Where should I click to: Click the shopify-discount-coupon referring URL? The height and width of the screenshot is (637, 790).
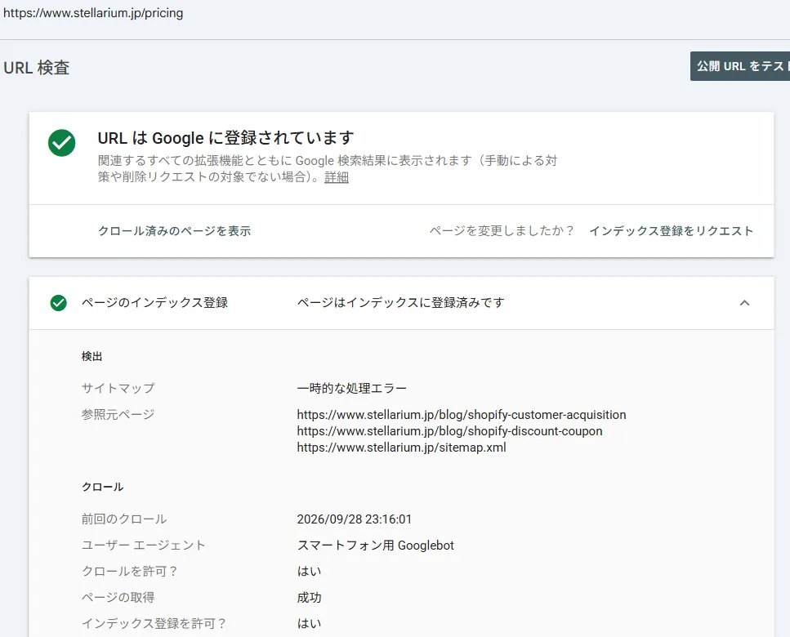[x=449, y=431]
